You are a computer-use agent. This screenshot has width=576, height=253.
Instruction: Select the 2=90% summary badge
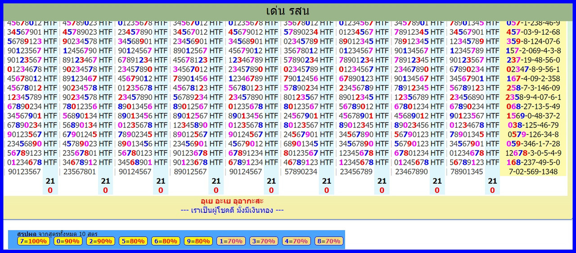pos(100,241)
